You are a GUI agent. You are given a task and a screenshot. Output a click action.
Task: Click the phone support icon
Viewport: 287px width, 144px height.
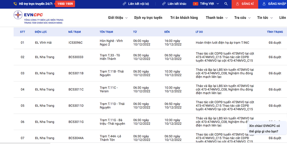coord(15,4)
